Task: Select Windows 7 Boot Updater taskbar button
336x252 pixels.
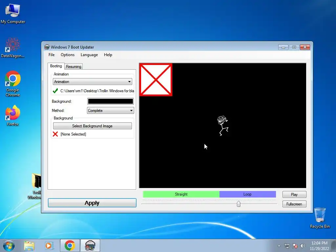Action: pyautogui.click(x=90, y=245)
